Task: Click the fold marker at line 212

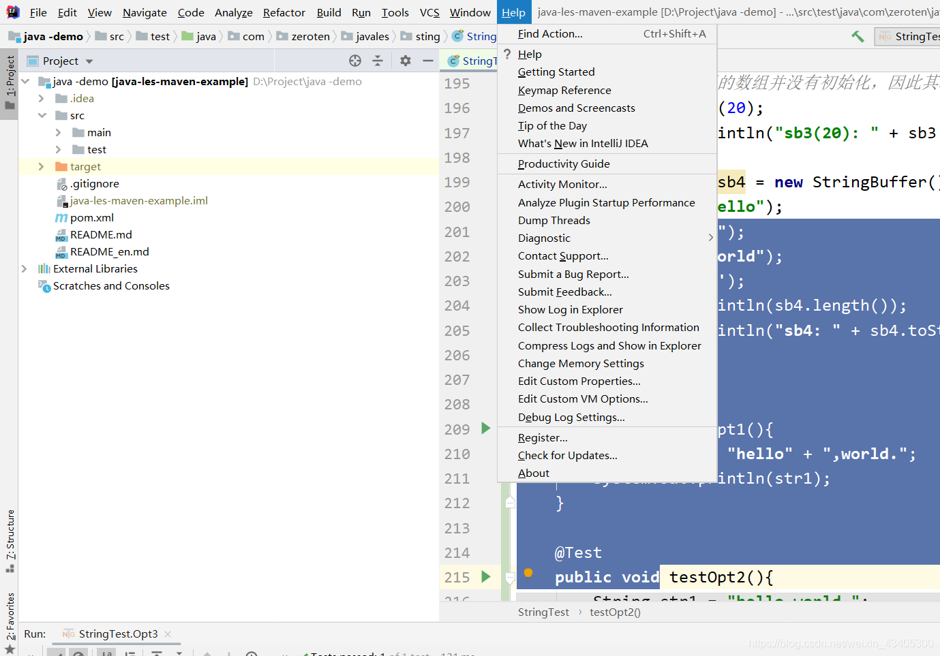Action: (510, 503)
